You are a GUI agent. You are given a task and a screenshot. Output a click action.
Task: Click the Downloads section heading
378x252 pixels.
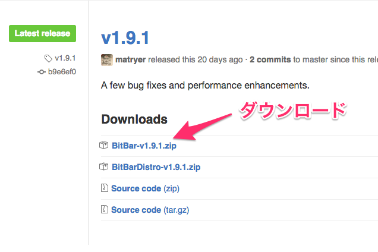coord(134,119)
